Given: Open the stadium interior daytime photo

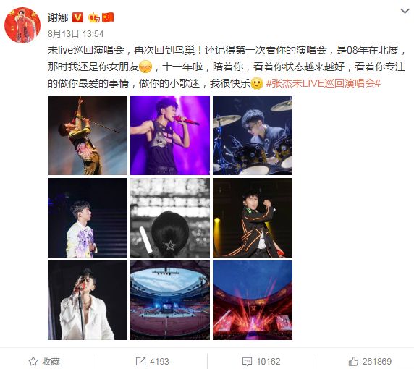Looking at the screenshot, I should click(170, 300).
